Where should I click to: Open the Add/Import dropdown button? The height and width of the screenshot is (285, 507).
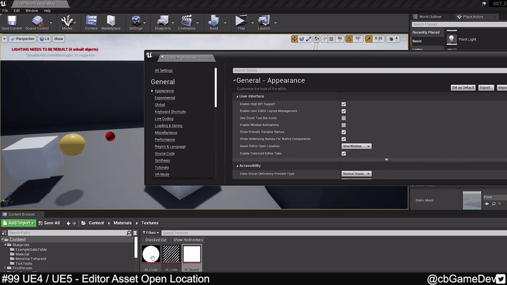point(18,223)
